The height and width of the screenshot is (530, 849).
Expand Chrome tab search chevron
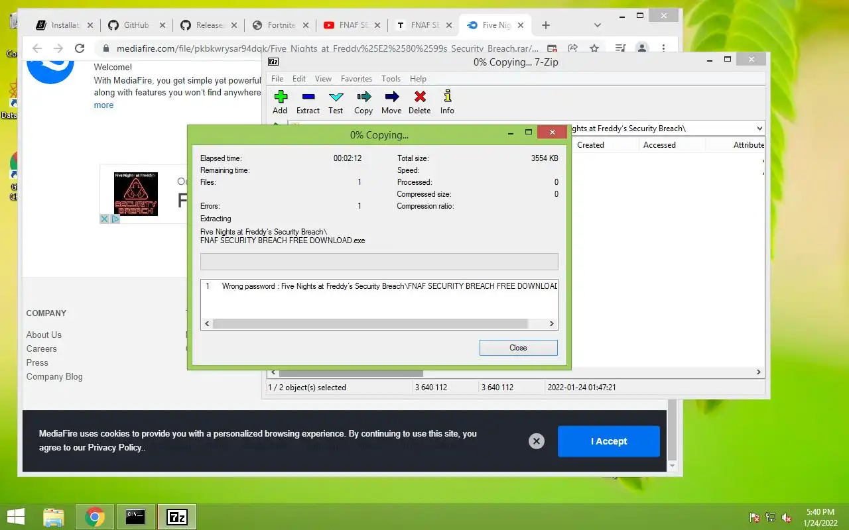tap(597, 25)
